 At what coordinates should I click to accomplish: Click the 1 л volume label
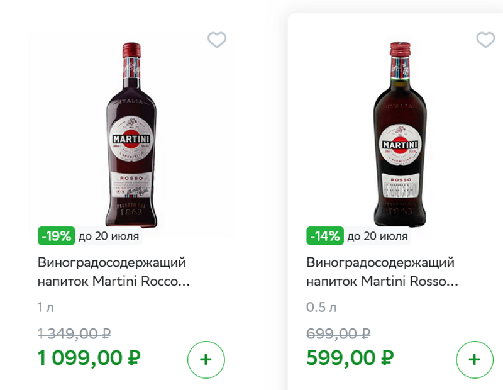tap(46, 308)
